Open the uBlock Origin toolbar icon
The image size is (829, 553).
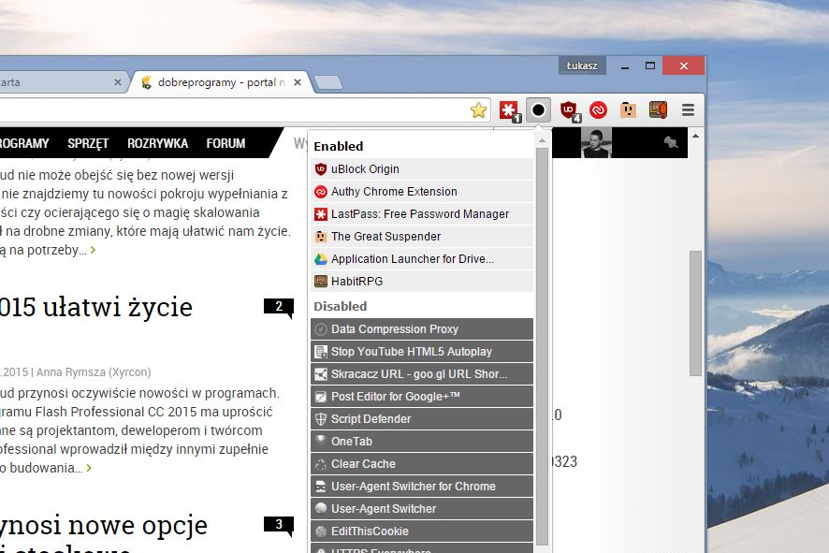[568, 109]
